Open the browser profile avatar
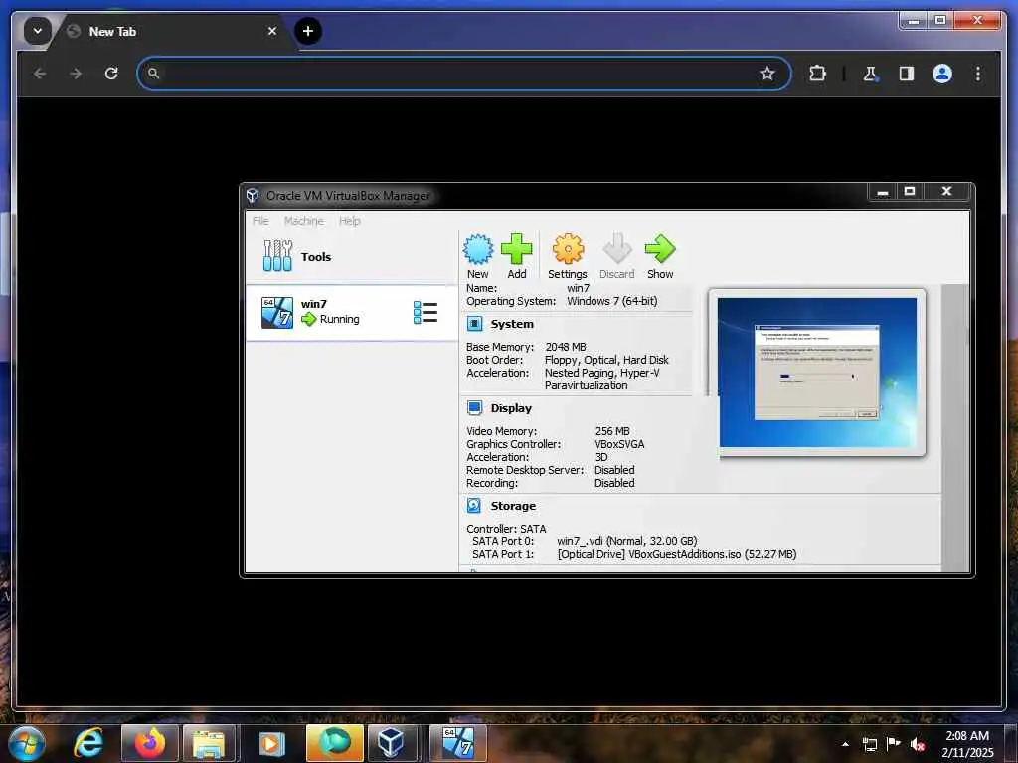1018x763 pixels. (942, 74)
